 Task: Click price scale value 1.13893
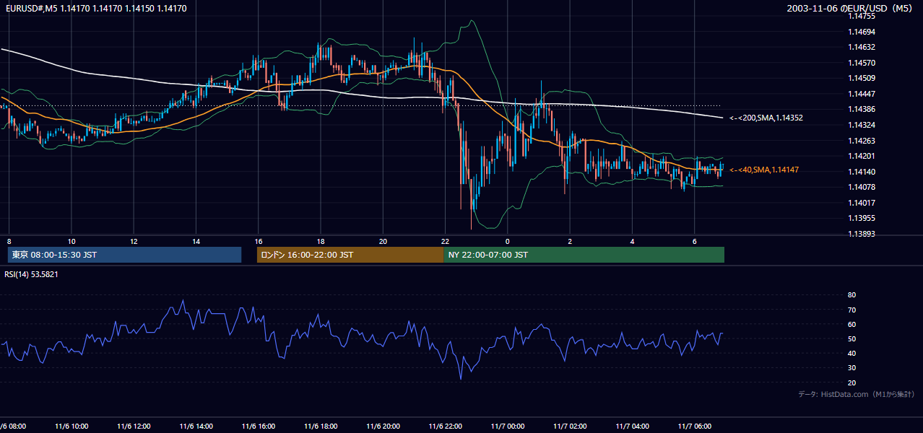[861, 234]
